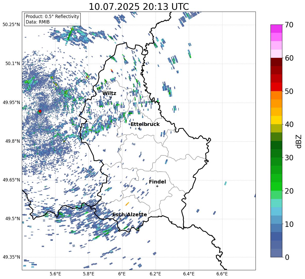
Task: Click the Esch/Alzette city label
Action: click(x=130, y=214)
